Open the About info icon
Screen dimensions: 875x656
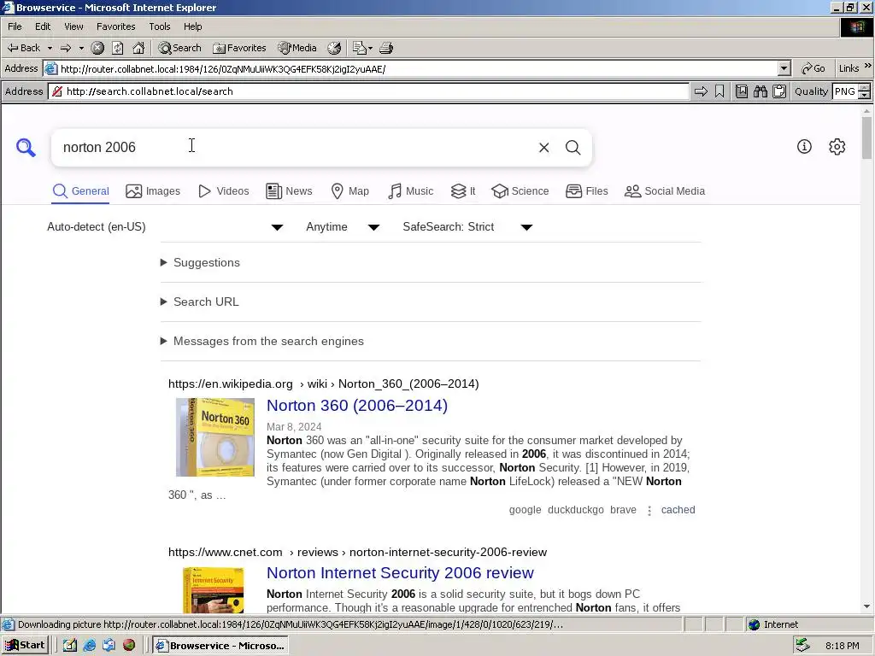coord(804,147)
